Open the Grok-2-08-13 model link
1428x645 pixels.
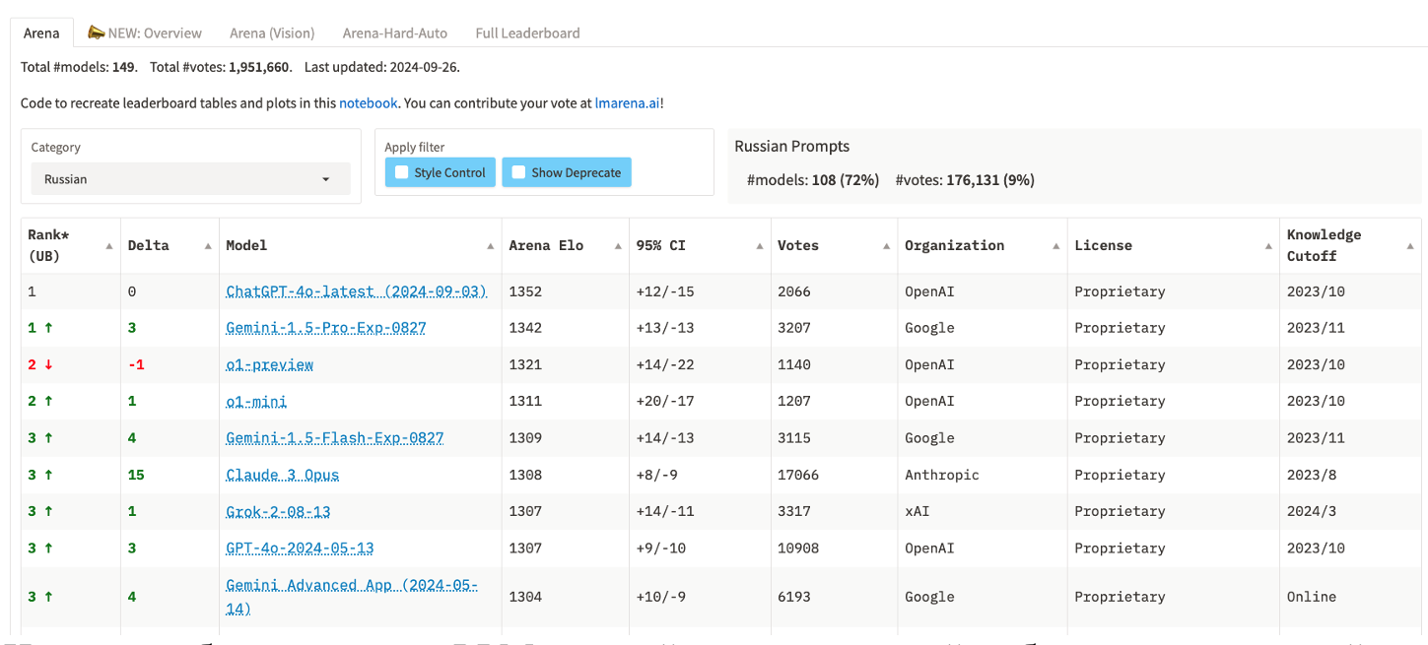click(279, 511)
